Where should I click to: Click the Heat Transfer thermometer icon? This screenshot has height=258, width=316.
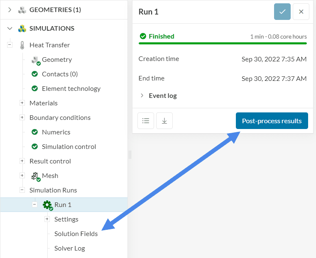(22, 45)
